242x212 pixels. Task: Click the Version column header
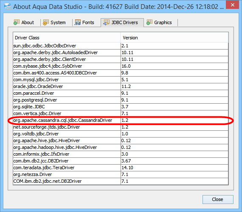174,38
